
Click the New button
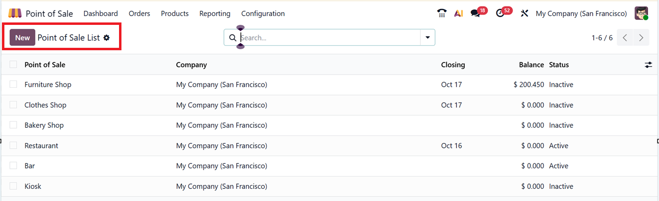tap(22, 38)
